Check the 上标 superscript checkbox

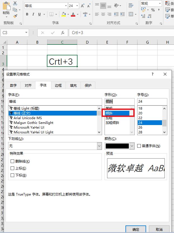(x=13, y=168)
